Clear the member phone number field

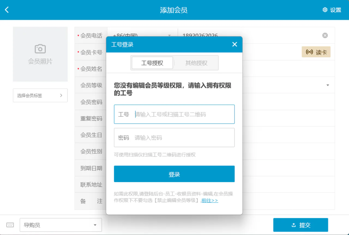(325, 35)
